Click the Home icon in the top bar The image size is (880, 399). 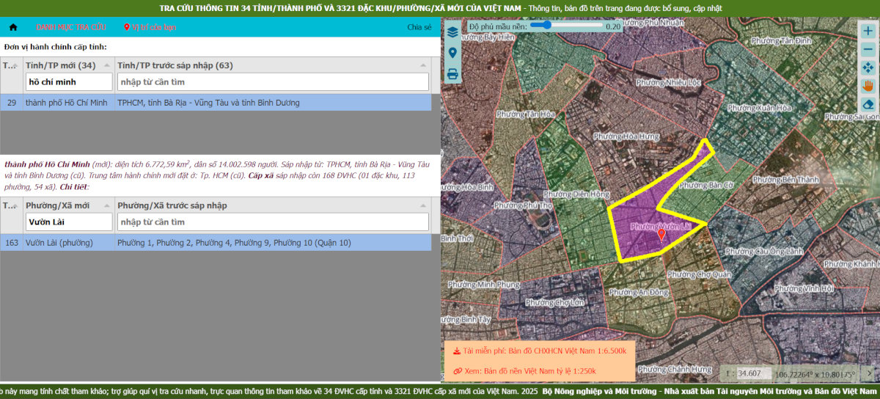12,27
